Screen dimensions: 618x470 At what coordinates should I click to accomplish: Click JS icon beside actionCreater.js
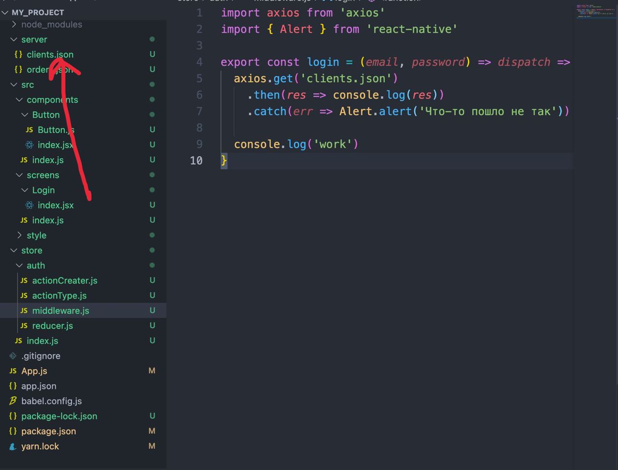pos(24,280)
